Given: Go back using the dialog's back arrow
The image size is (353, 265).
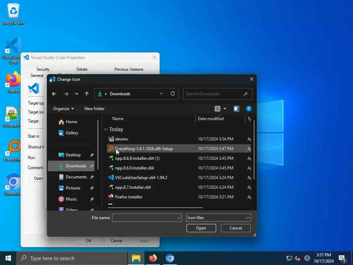Looking at the screenshot, I should pos(54,94).
